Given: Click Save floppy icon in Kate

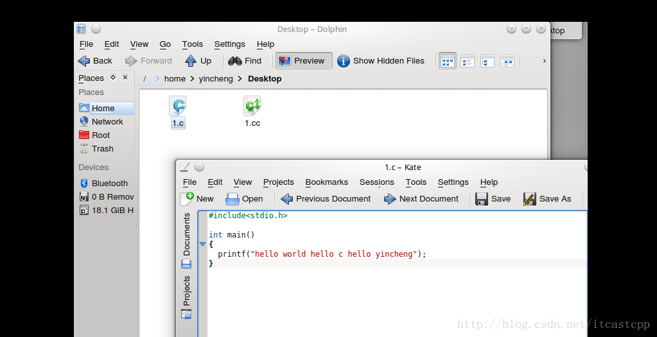Looking at the screenshot, I should [x=482, y=199].
